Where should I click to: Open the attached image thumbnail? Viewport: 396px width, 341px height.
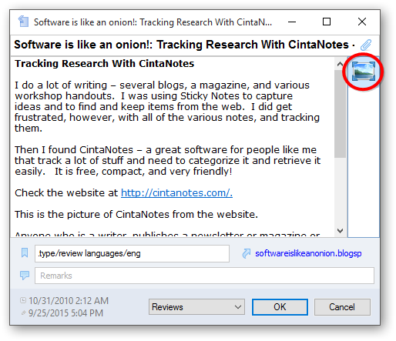[x=363, y=71]
